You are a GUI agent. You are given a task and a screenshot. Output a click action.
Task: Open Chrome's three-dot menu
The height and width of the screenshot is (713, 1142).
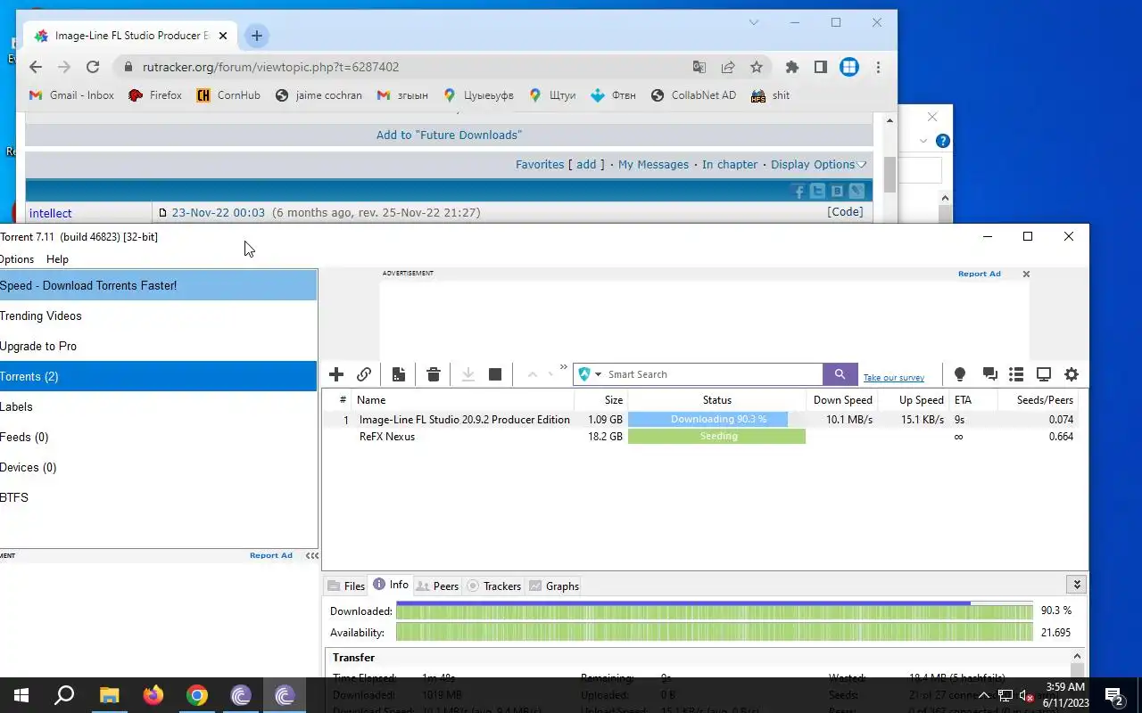coord(878,67)
